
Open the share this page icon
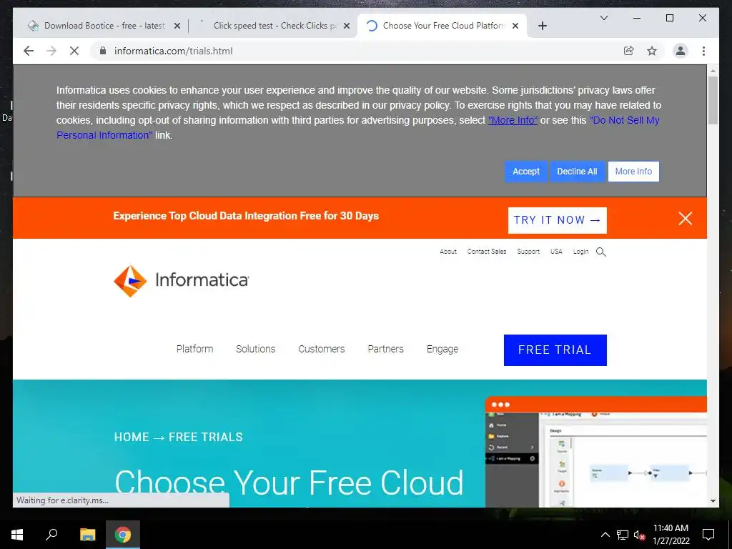(629, 51)
